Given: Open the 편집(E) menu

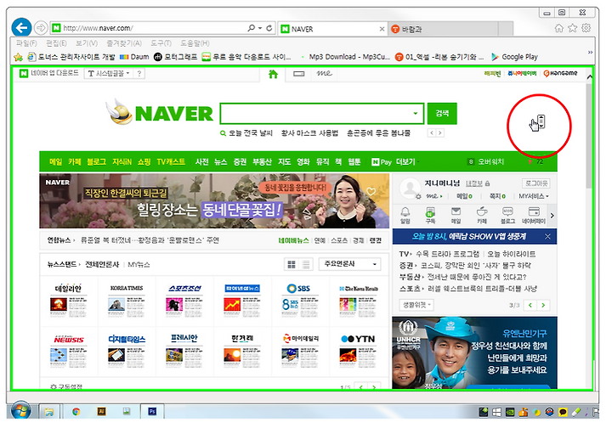Looking at the screenshot, I should click(56, 43).
